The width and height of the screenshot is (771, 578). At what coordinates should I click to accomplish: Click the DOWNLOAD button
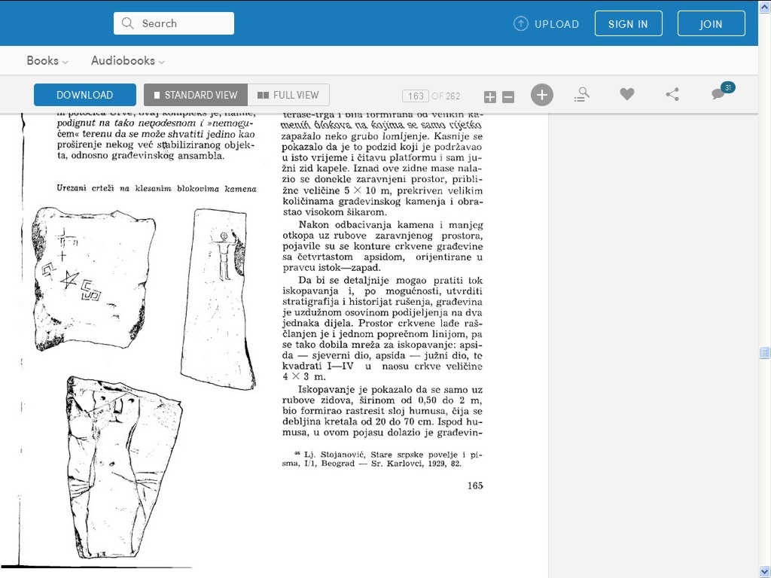click(85, 95)
